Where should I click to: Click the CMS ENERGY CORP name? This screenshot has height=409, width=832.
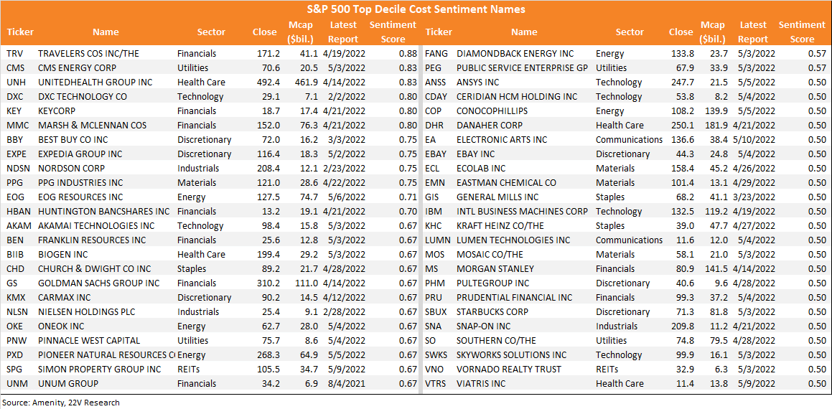[x=77, y=68]
